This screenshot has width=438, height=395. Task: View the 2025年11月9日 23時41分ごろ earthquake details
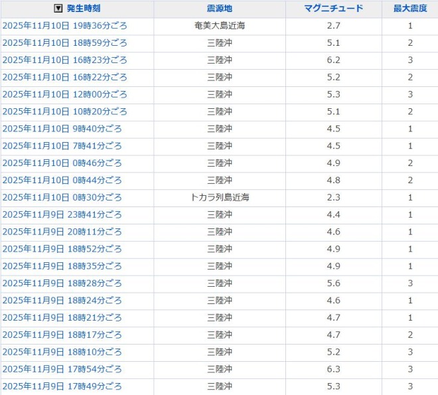click(x=62, y=214)
